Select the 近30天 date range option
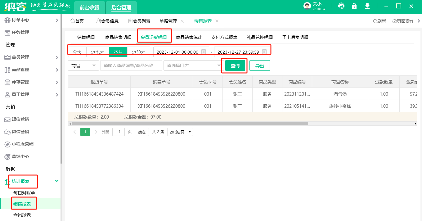Image resolution: width=422 pixels, height=221 pixels. pos(138,52)
